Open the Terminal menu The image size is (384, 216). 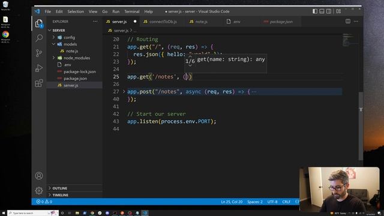132,11
